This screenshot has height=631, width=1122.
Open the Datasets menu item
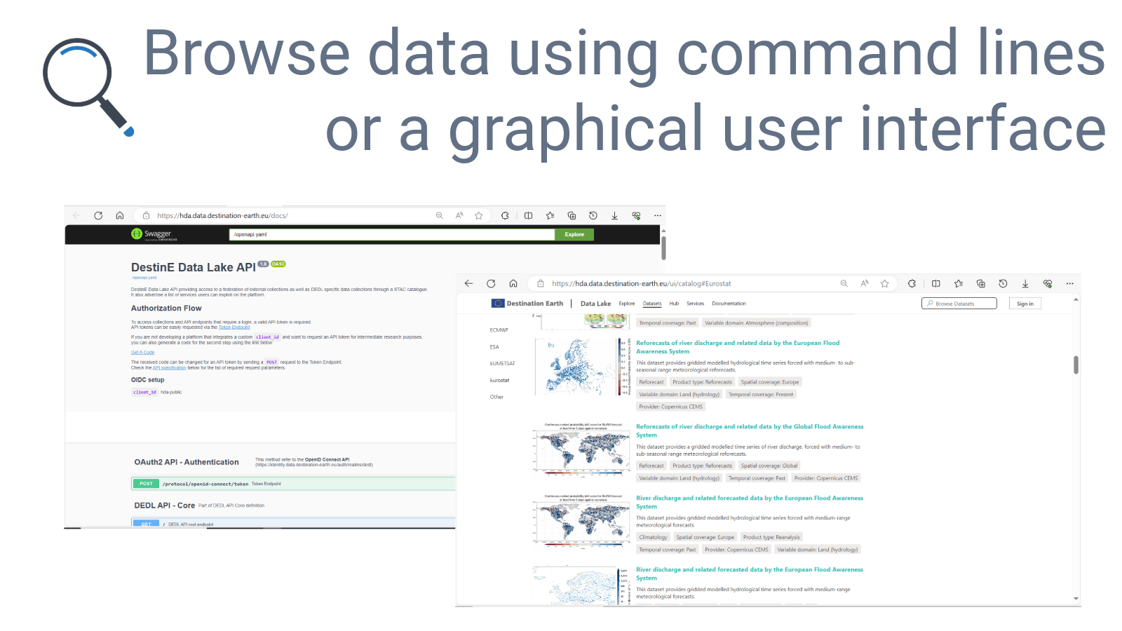pos(652,304)
